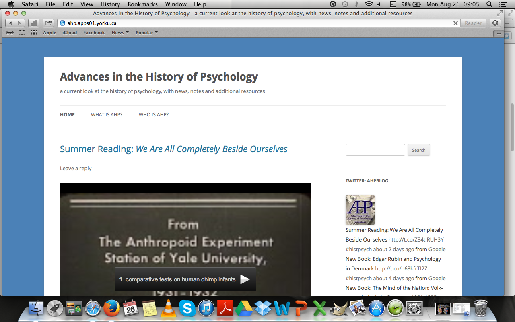Enter full screen using the window's arrows icon

coord(500,13)
